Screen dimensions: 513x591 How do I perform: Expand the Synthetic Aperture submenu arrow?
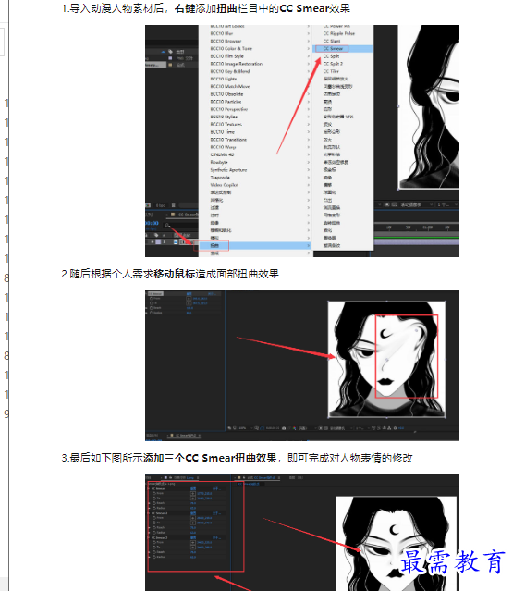point(309,169)
